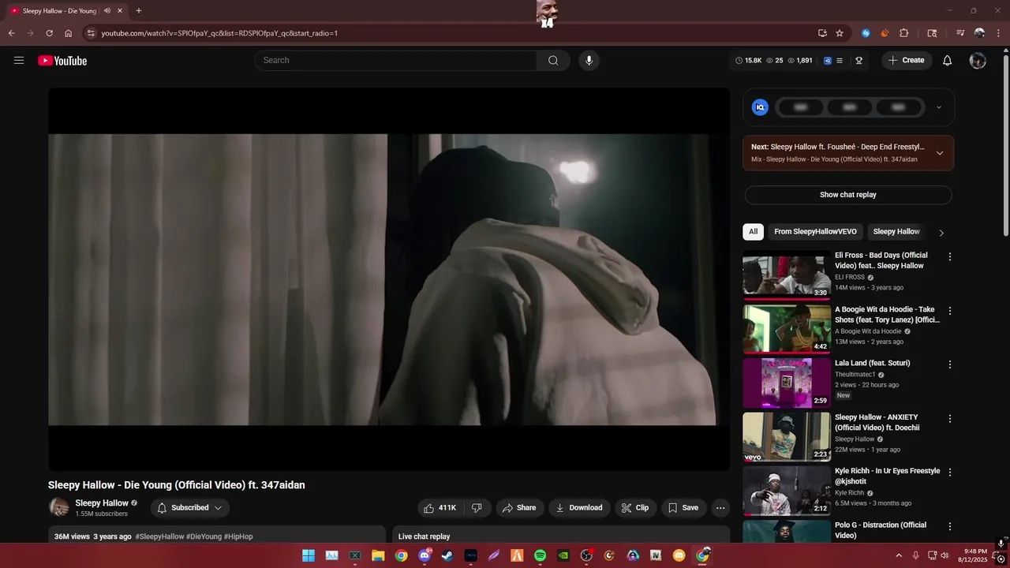The image size is (1010, 568).
Task: Go to the Chrome home page button
Action: click(x=69, y=33)
